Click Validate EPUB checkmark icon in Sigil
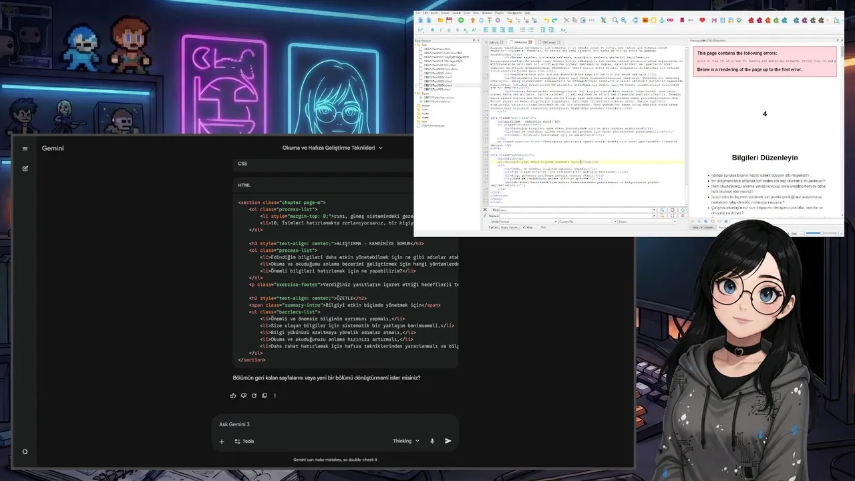Image resolution: width=855 pixels, height=481 pixels. [739, 20]
